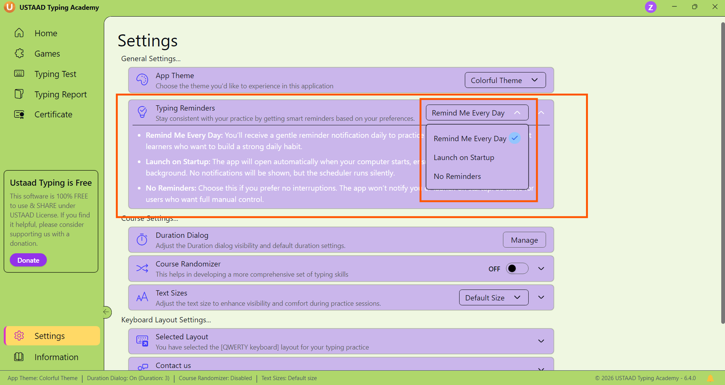
Task: Open Typing Report from sidebar icon
Action: [x=19, y=94]
